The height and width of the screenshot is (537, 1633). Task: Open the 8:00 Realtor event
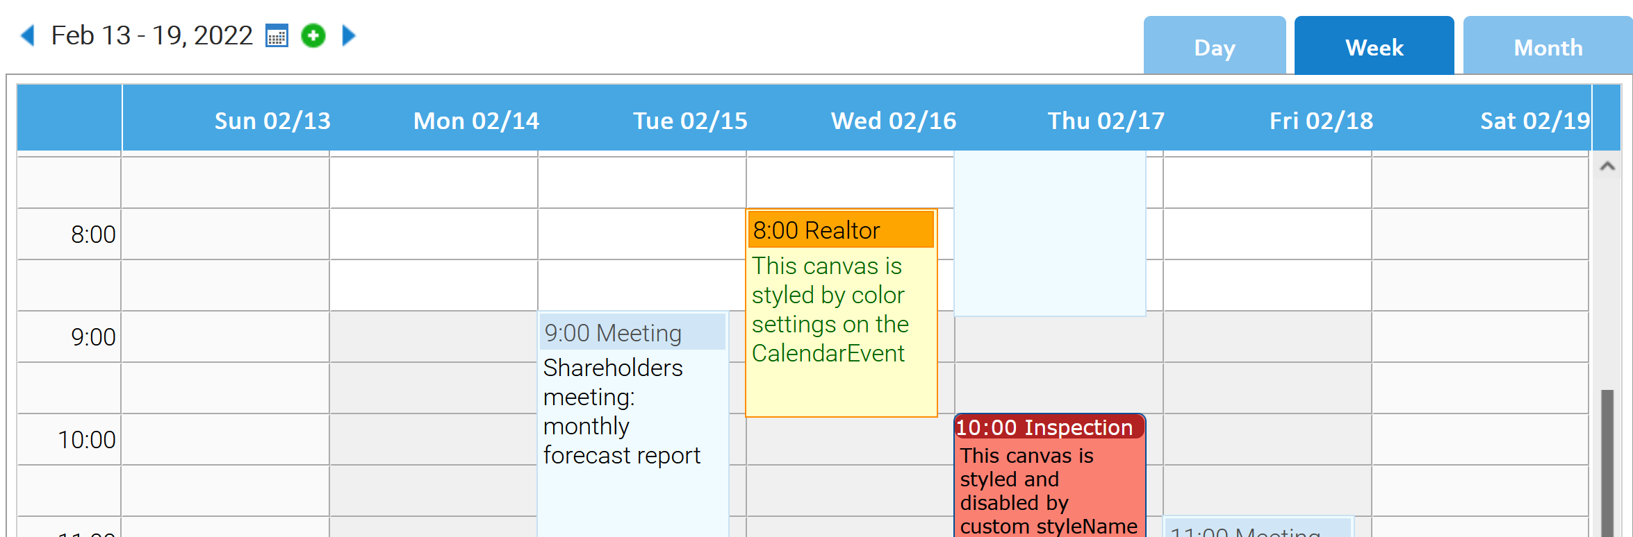pyautogui.click(x=841, y=230)
